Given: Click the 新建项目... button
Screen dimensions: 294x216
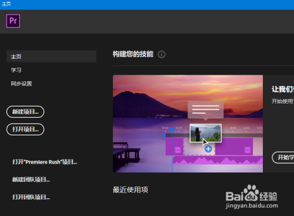Looking at the screenshot, I should (25, 112).
